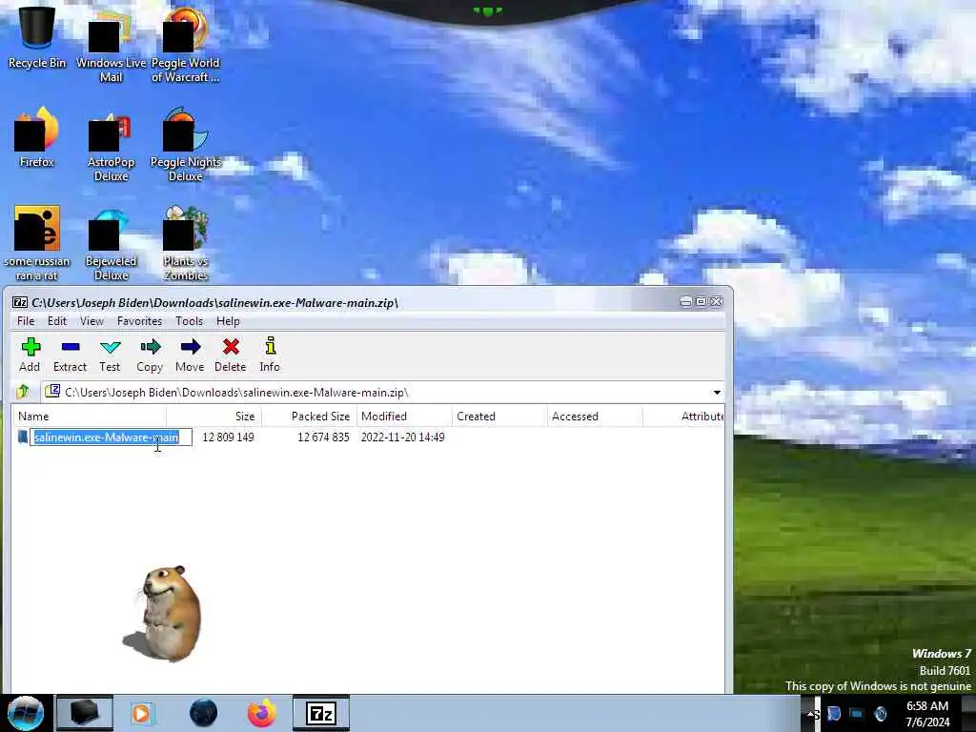The width and height of the screenshot is (976, 732).
Task: Click the Copy toolbar button
Action: point(150,355)
